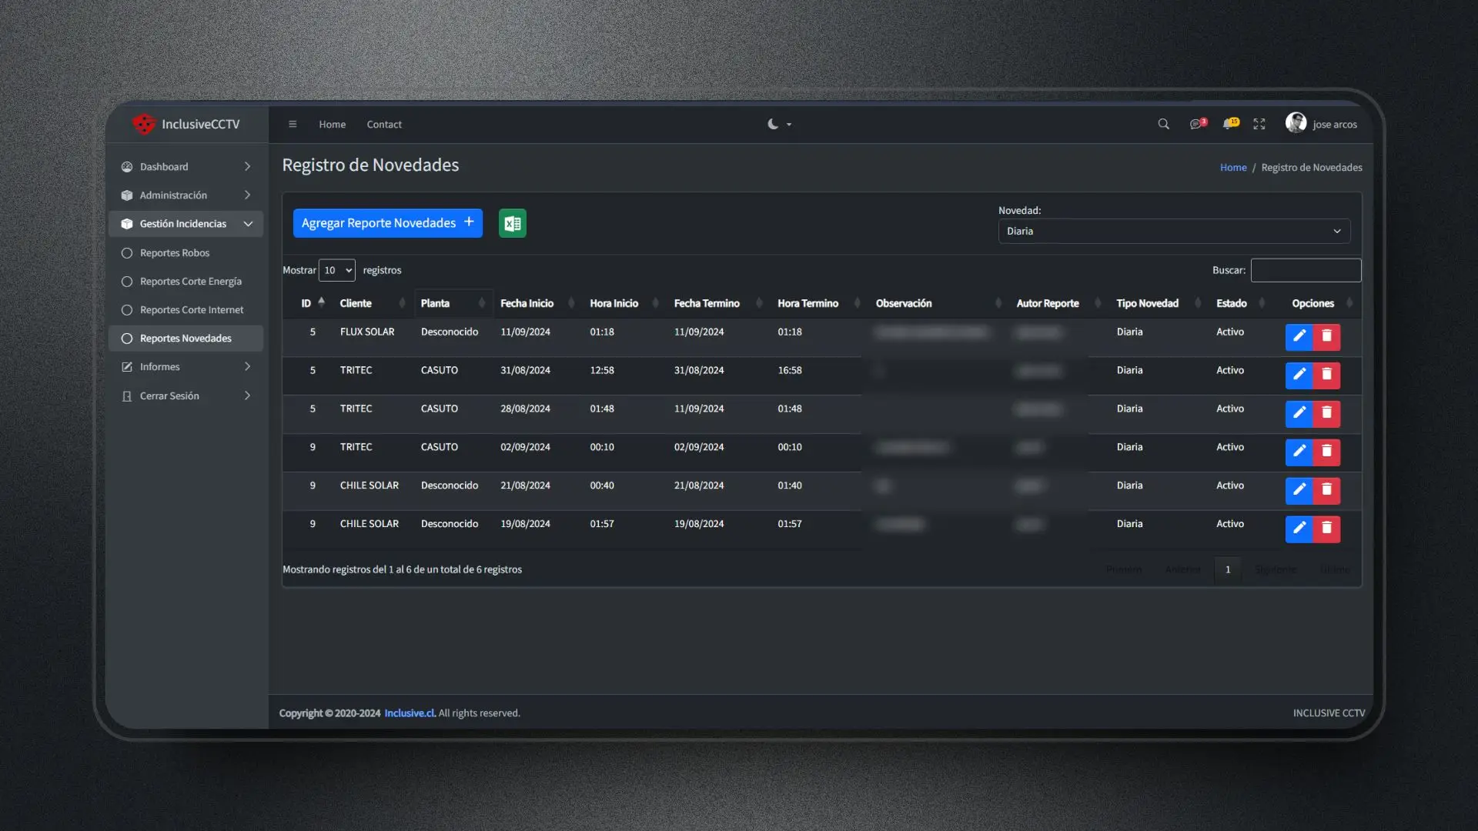
Task: Open the jose arcos user avatar
Action: [1296, 123]
